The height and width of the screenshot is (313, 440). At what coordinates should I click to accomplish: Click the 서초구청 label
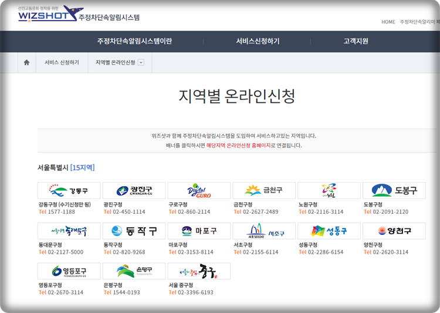[243, 245]
